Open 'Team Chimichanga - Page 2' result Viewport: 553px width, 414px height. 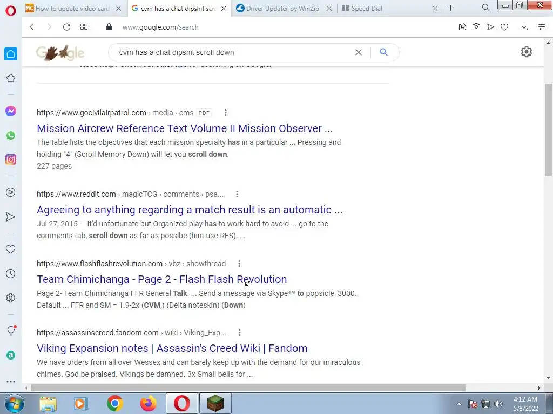pos(161,279)
